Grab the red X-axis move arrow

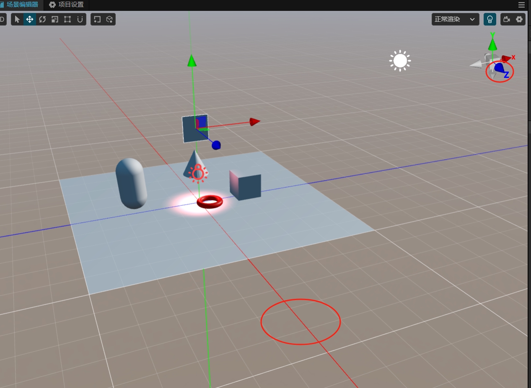(x=255, y=121)
